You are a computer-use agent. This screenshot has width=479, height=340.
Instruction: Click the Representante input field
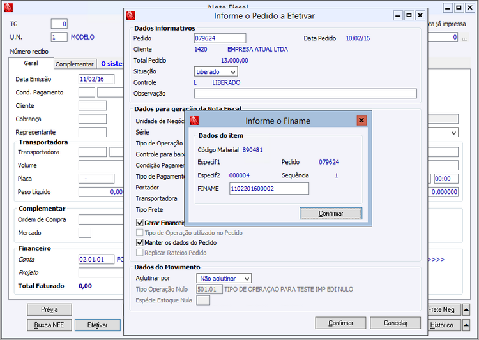pos(93,132)
